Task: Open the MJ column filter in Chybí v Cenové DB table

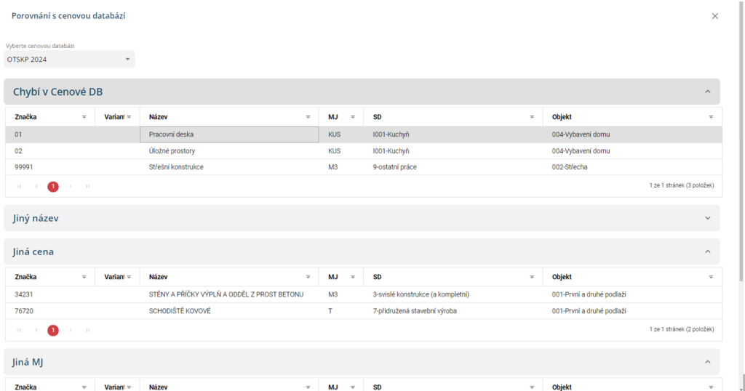Action: pos(352,117)
